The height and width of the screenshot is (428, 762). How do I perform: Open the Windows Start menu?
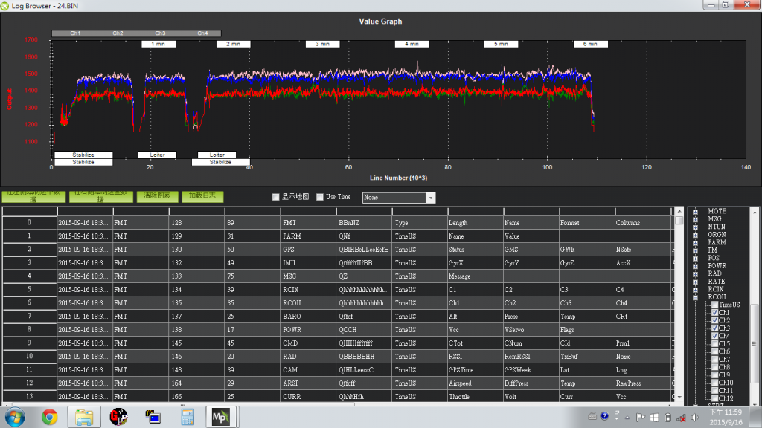pos(15,417)
